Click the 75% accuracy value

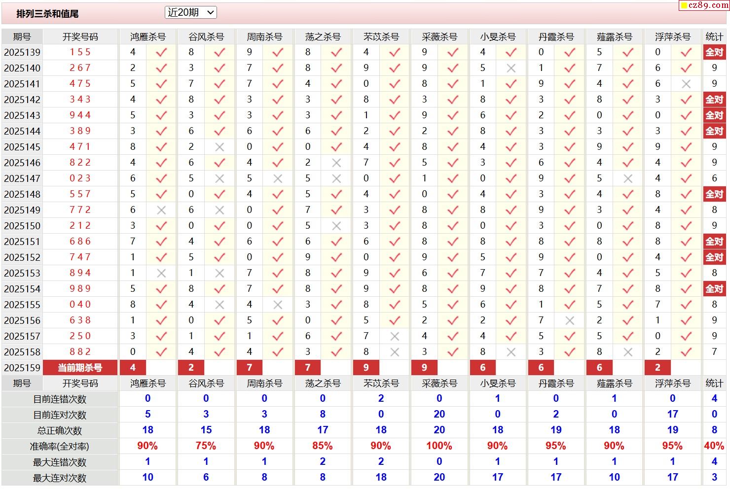206,446
